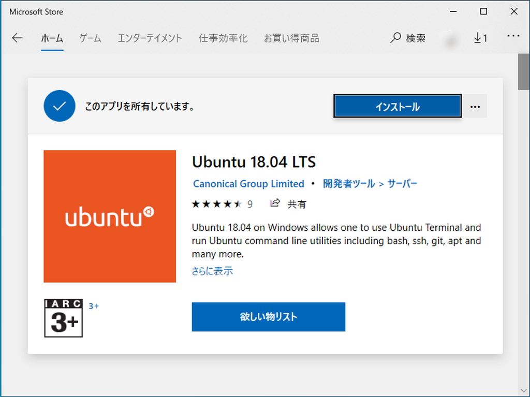Open the IARC 3+ age rating icon
The image size is (530, 397).
click(63, 318)
